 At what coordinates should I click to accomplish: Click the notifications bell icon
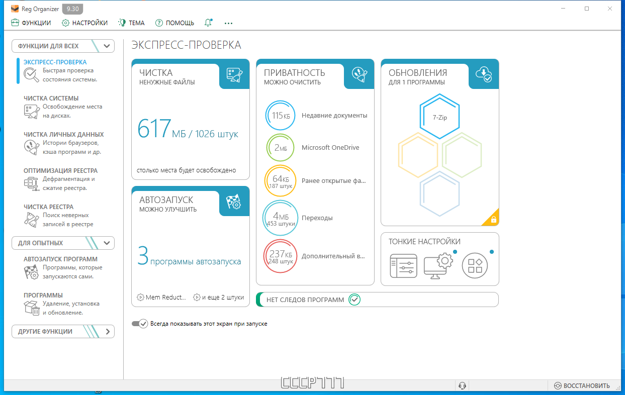coord(208,23)
